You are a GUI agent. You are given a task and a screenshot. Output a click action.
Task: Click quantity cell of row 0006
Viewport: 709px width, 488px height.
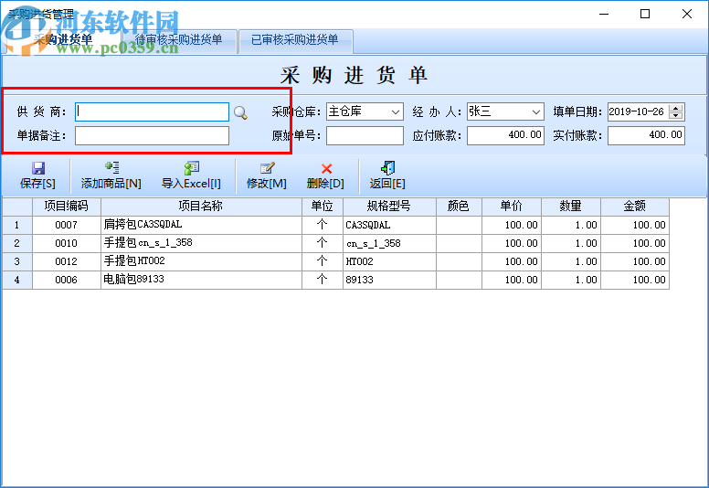click(x=571, y=280)
